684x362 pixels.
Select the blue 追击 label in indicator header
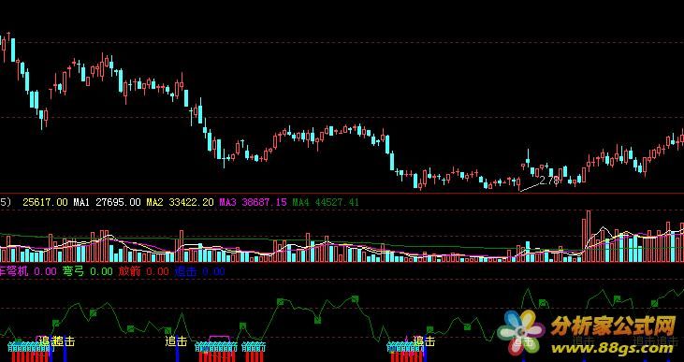click(185, 271)
